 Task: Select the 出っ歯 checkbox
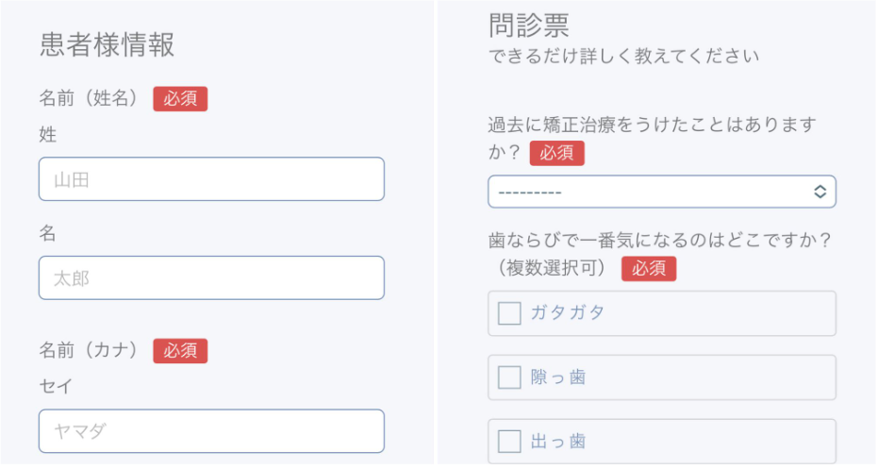(509, 441)
